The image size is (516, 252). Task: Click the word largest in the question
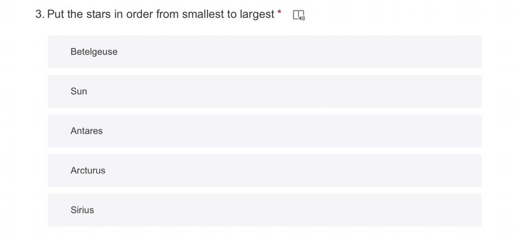point(257,15)
